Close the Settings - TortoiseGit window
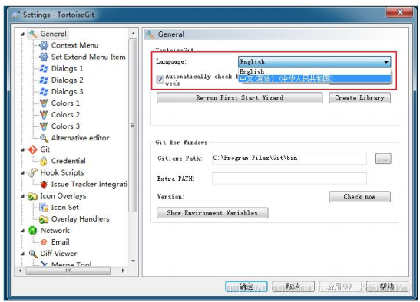This screenshot has width=420, height=302. pyautogui.click(x=399, y=12)
